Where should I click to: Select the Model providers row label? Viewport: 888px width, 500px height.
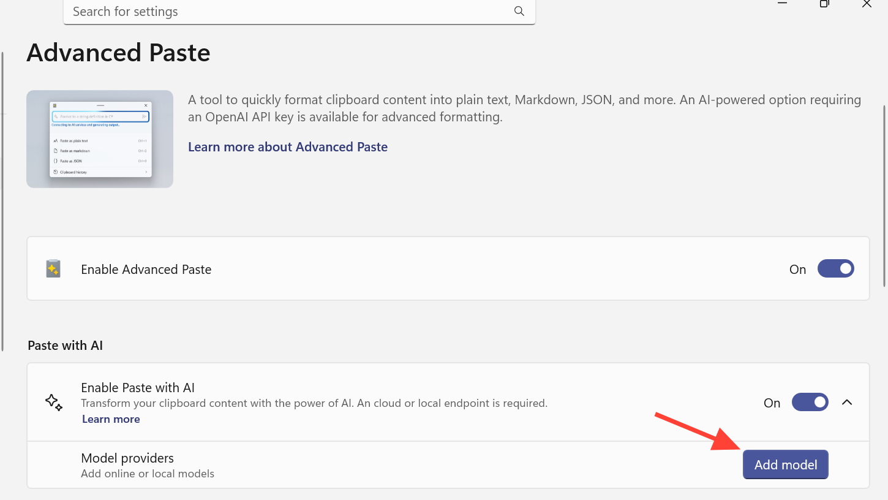coord(127,458)
